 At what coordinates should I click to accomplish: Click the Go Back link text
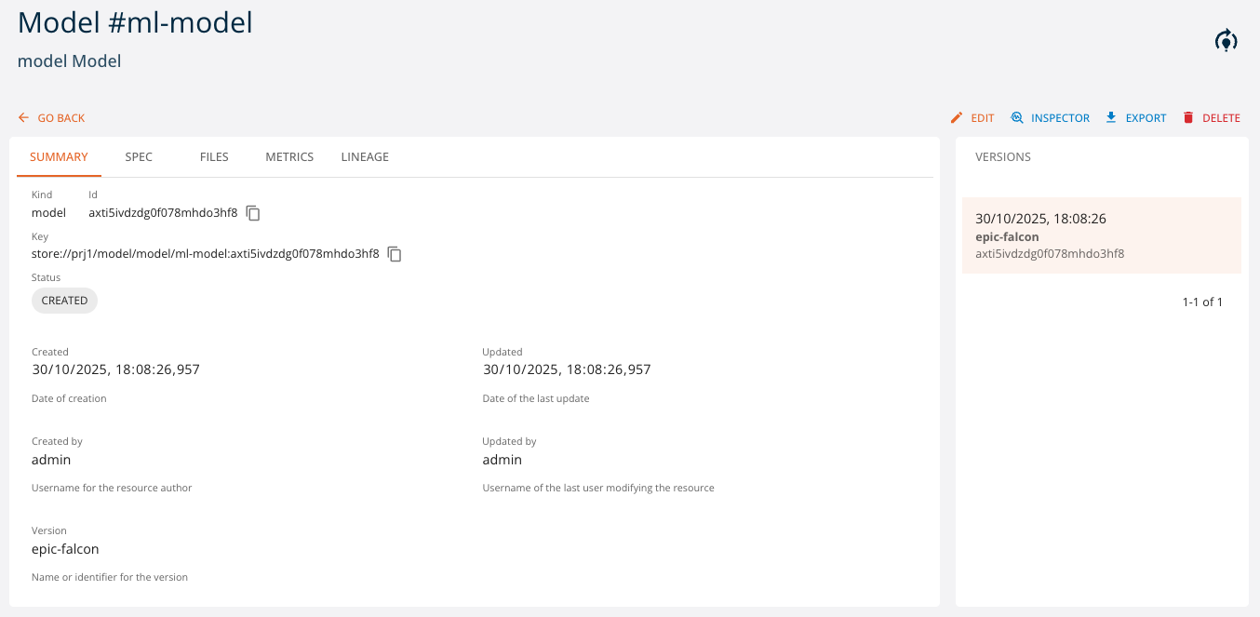61,118
